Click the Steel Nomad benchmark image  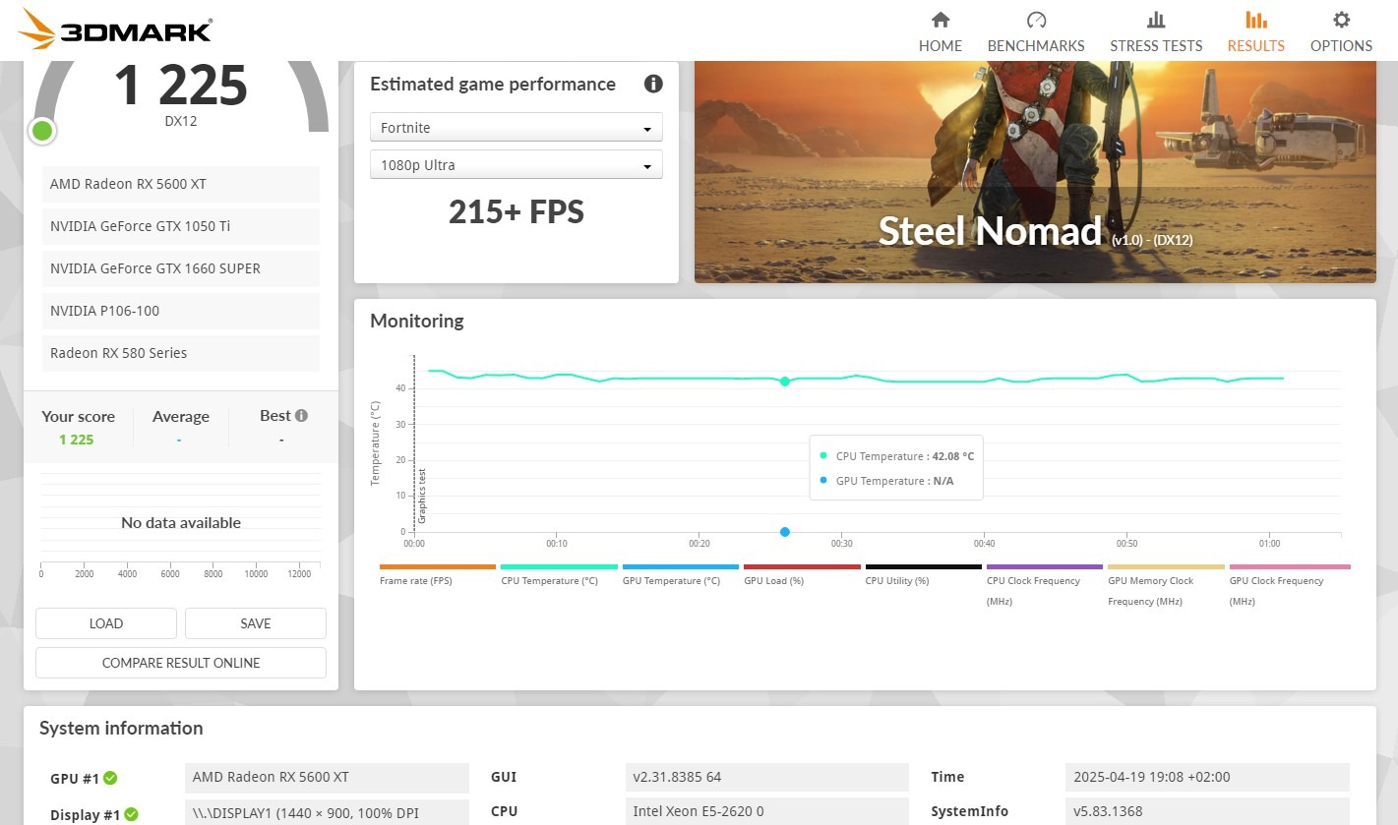coord(1035,172)
